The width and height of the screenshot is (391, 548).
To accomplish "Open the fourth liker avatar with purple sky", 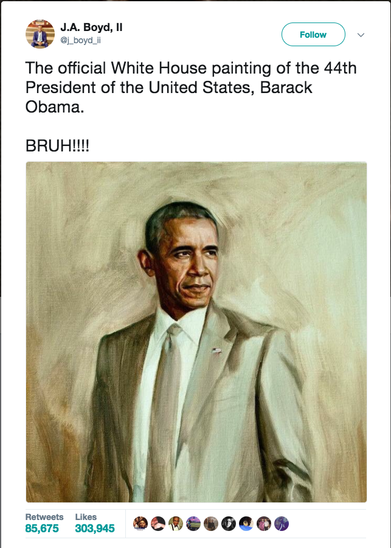I will pyautogui.click(x=193, y=524).
